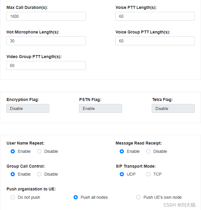Select Push all nodes option
Viewport: 201px width, 210px height.
(76, 197)
